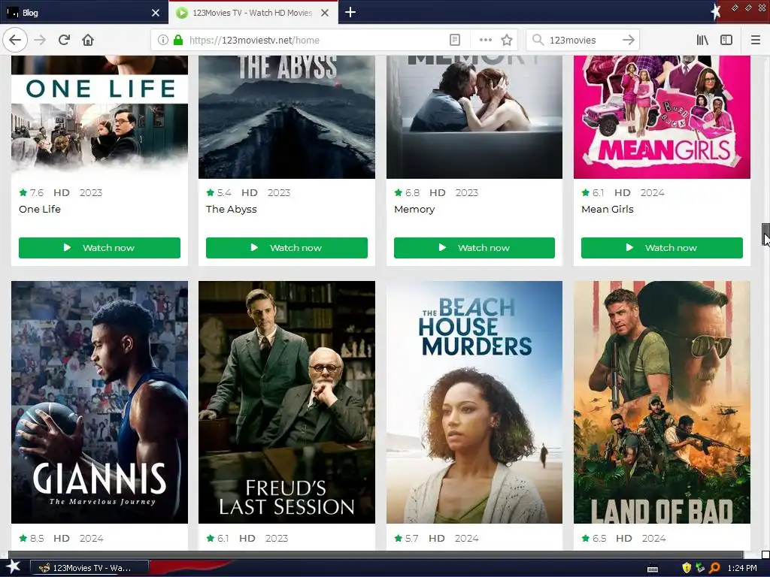Click the keyboard tray icon
Screen dimensions: 770x577
pos(653,569)
